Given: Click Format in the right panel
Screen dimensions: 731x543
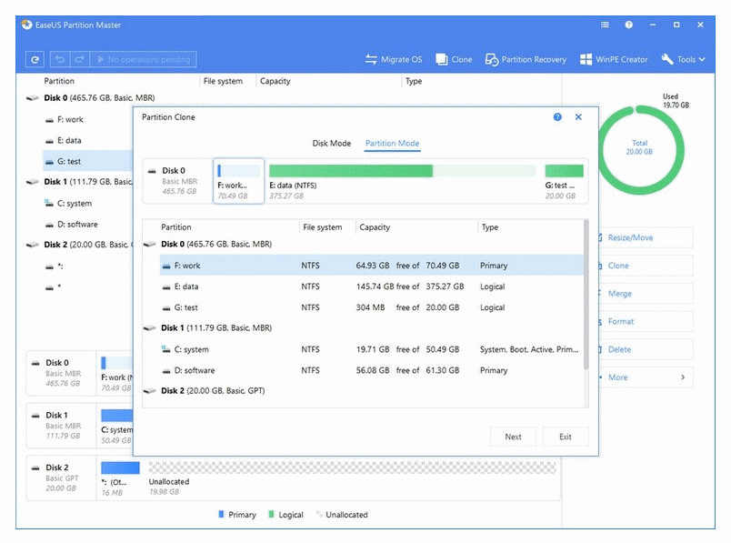Looking at the screenshot, I should [646, 321].
